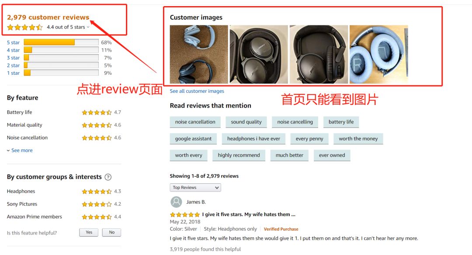The width and height of the screenshot is (472, 255).
Task: Open the blue and black headphones customer image
Action: 199,54
